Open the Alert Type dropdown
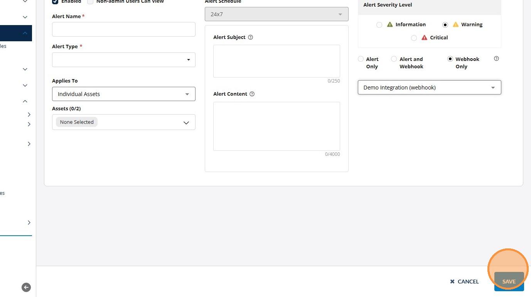Screen dimensions: 531x297 tap(124, 60)
